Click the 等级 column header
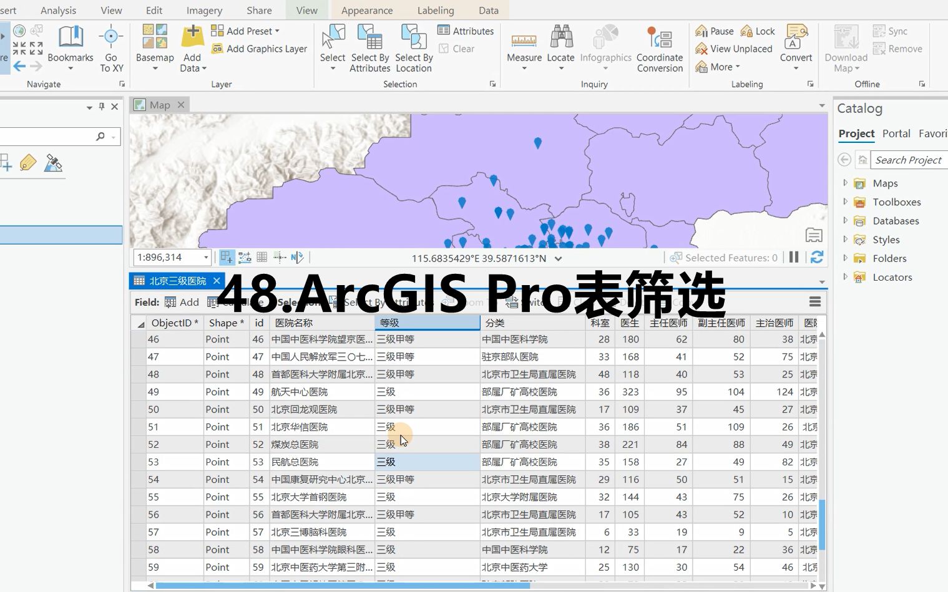The image size is (948, 592). coord(427,323)
